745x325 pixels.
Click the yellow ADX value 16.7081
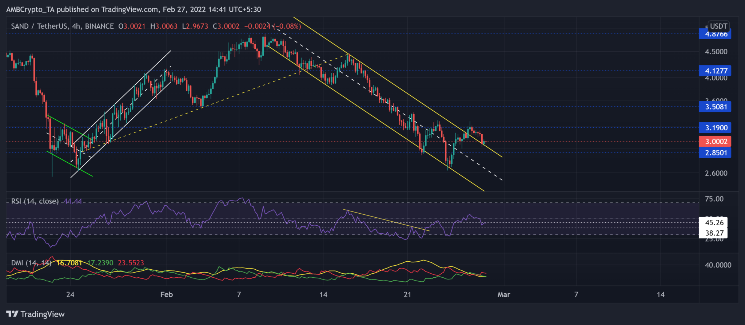69,263
